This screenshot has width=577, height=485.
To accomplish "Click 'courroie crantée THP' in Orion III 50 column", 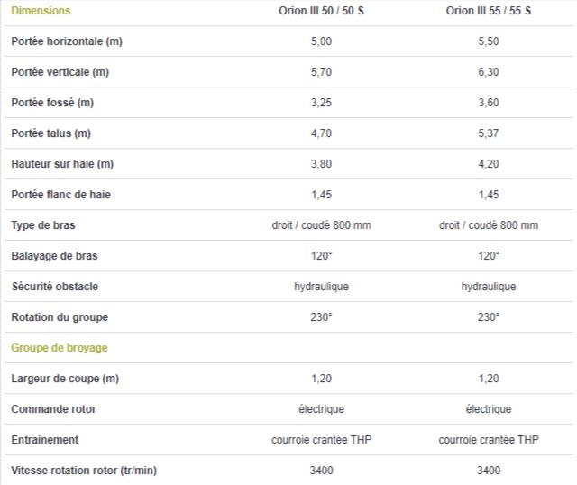I will pos(321,440).
